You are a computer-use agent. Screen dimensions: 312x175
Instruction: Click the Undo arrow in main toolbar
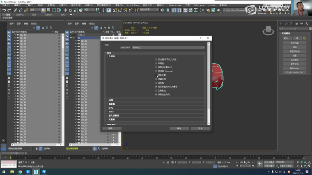pyautogui.click(x=4, y=10)
